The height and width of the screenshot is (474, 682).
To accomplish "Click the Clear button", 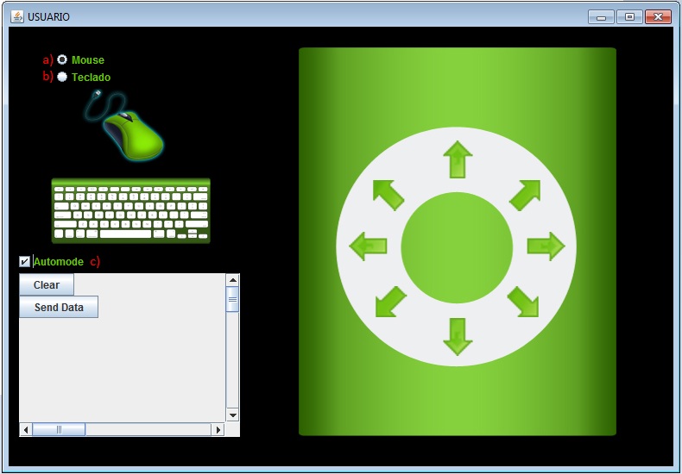I will (47, 284).
